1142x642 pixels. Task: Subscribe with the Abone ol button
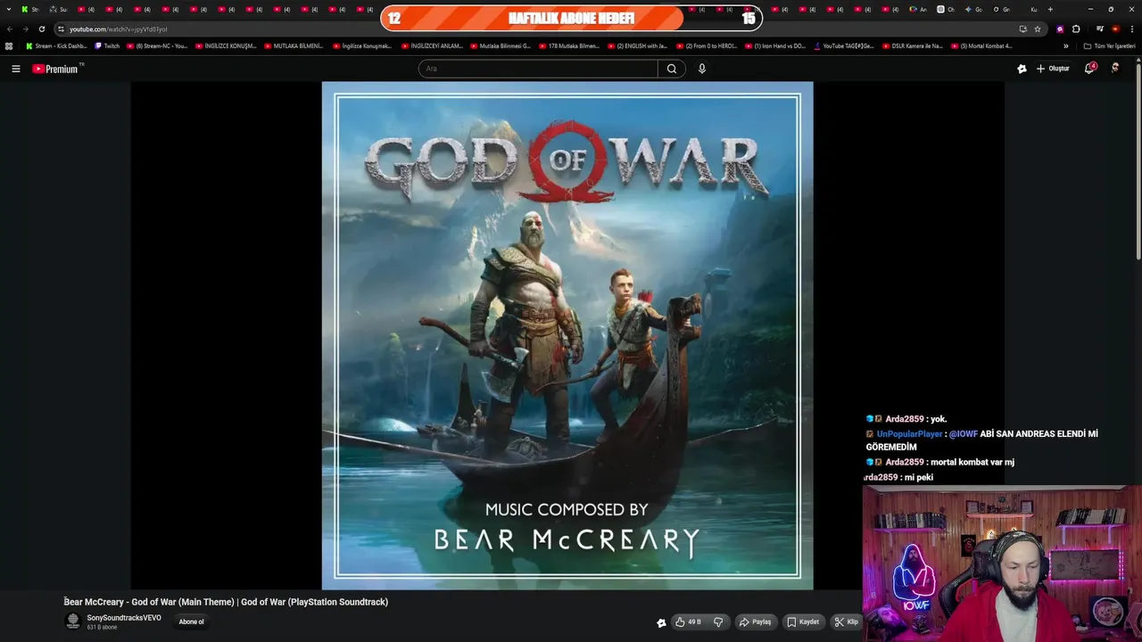[191, 621]
